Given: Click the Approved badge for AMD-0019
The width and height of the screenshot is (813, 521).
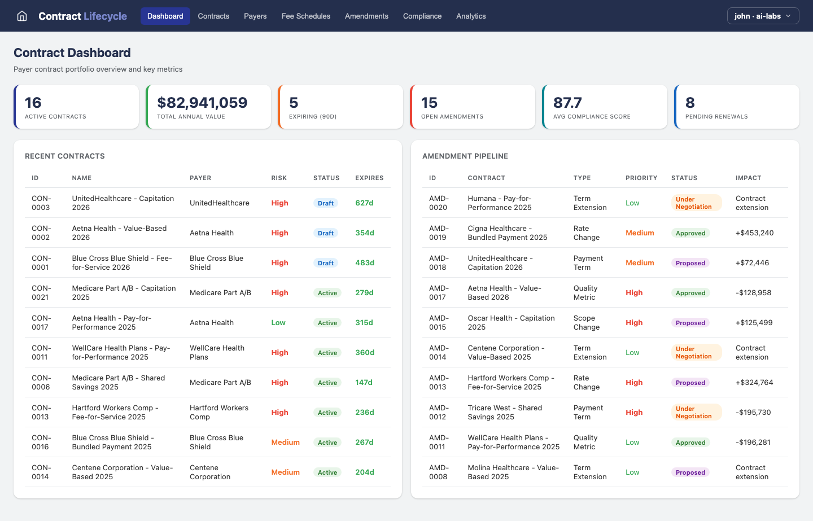Looking at the screenshot, I should [690, 233].
